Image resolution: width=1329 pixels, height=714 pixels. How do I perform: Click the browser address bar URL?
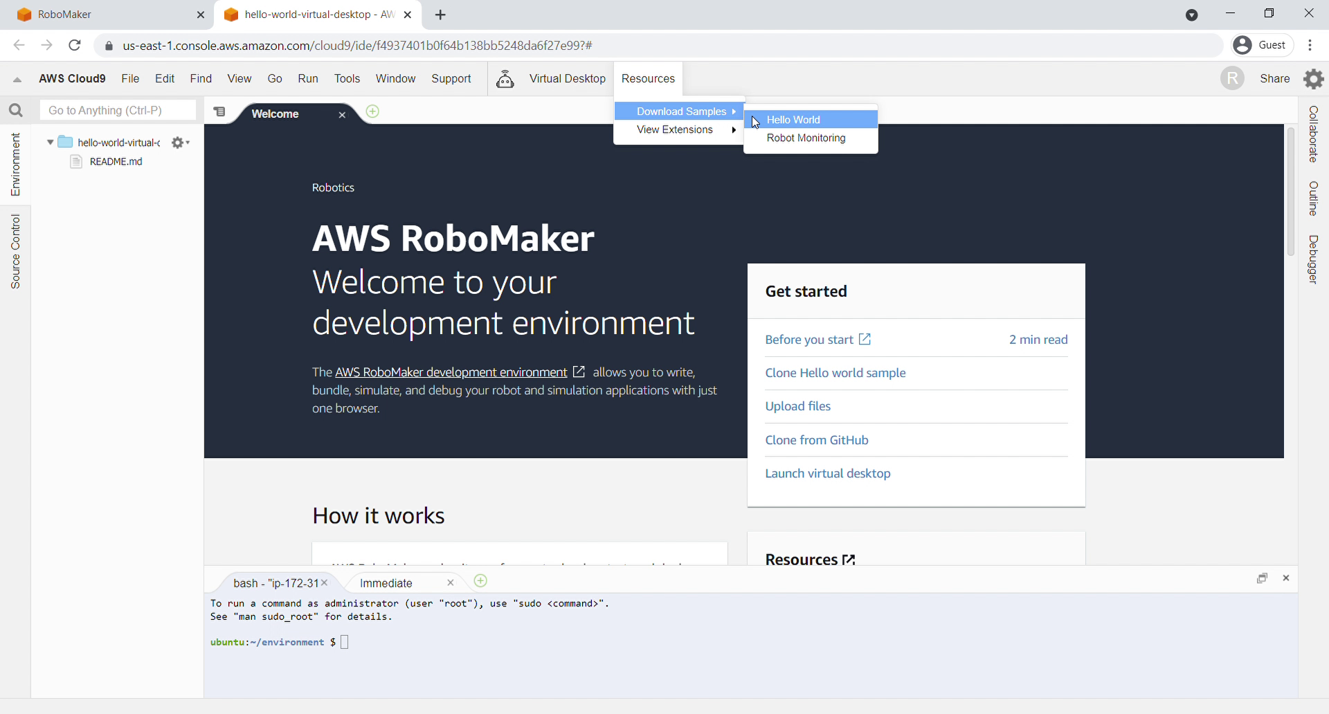pyautogui.click(x=357, y=46)
